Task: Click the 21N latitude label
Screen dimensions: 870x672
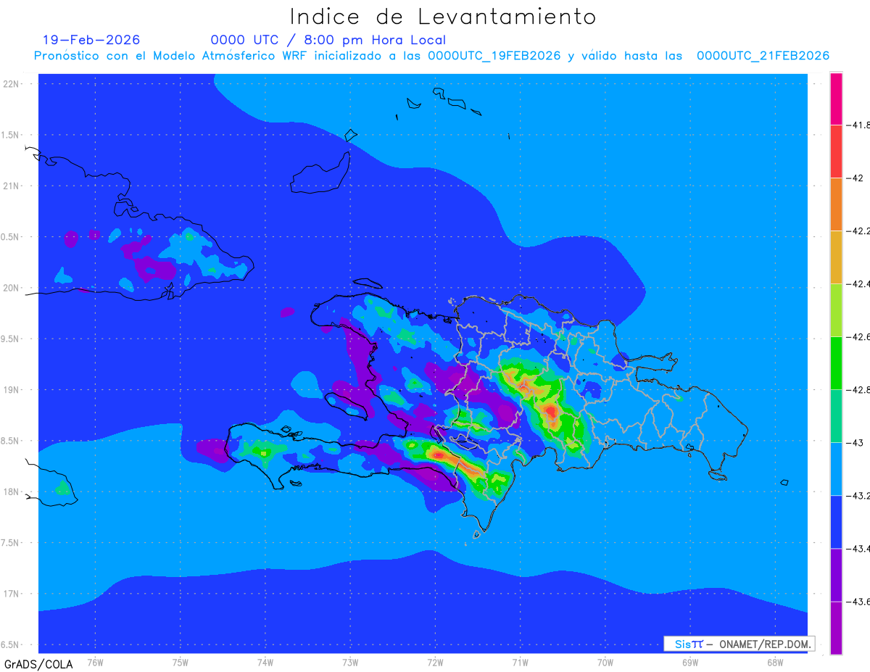Action: pyautogui.click(x=12, y=186)
